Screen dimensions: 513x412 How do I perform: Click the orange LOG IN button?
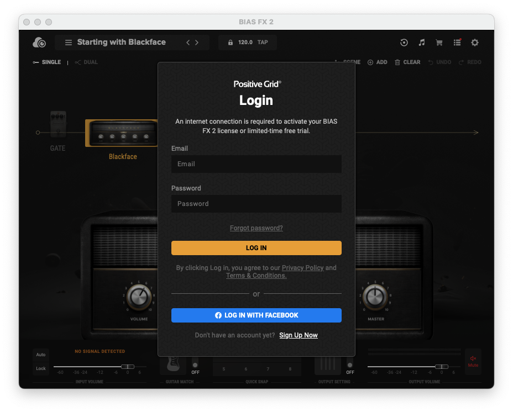256,248
